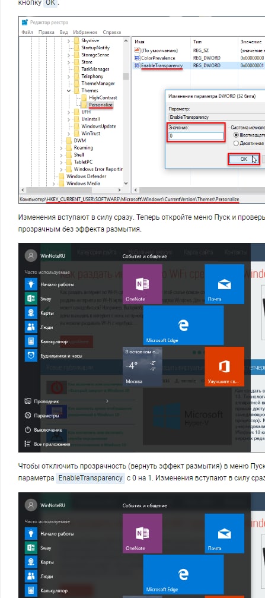Open the orange Office 'Улучшите св...' tile
Image resolution: width=265 pixels, height=598 pixels.
[224, 366]
